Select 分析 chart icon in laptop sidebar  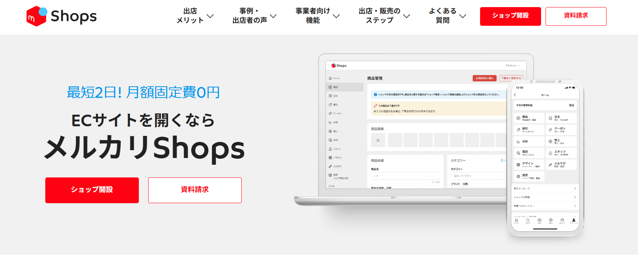330,122
